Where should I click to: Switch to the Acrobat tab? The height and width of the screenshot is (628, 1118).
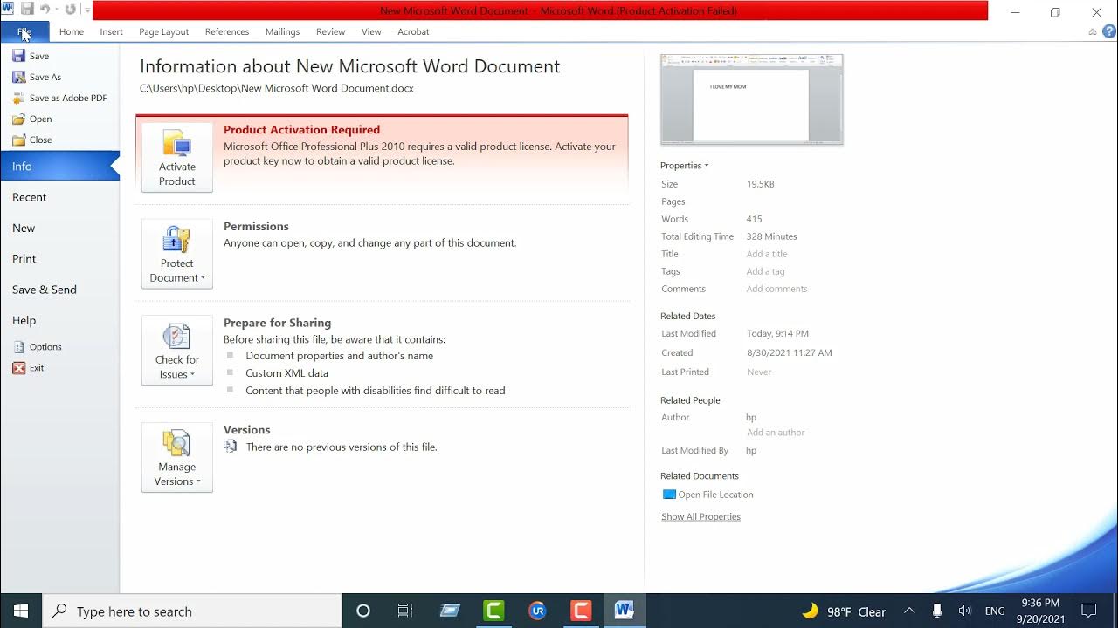(413, 31)
